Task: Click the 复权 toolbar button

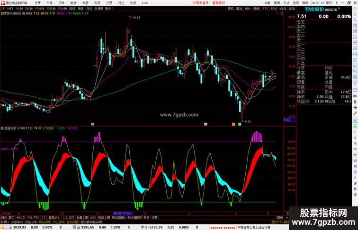Action: coord(231,9)
